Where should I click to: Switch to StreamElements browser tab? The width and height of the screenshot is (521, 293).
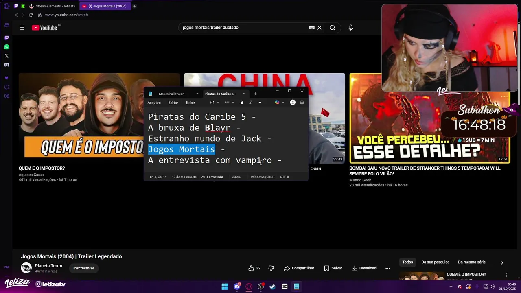pos(52,6)
